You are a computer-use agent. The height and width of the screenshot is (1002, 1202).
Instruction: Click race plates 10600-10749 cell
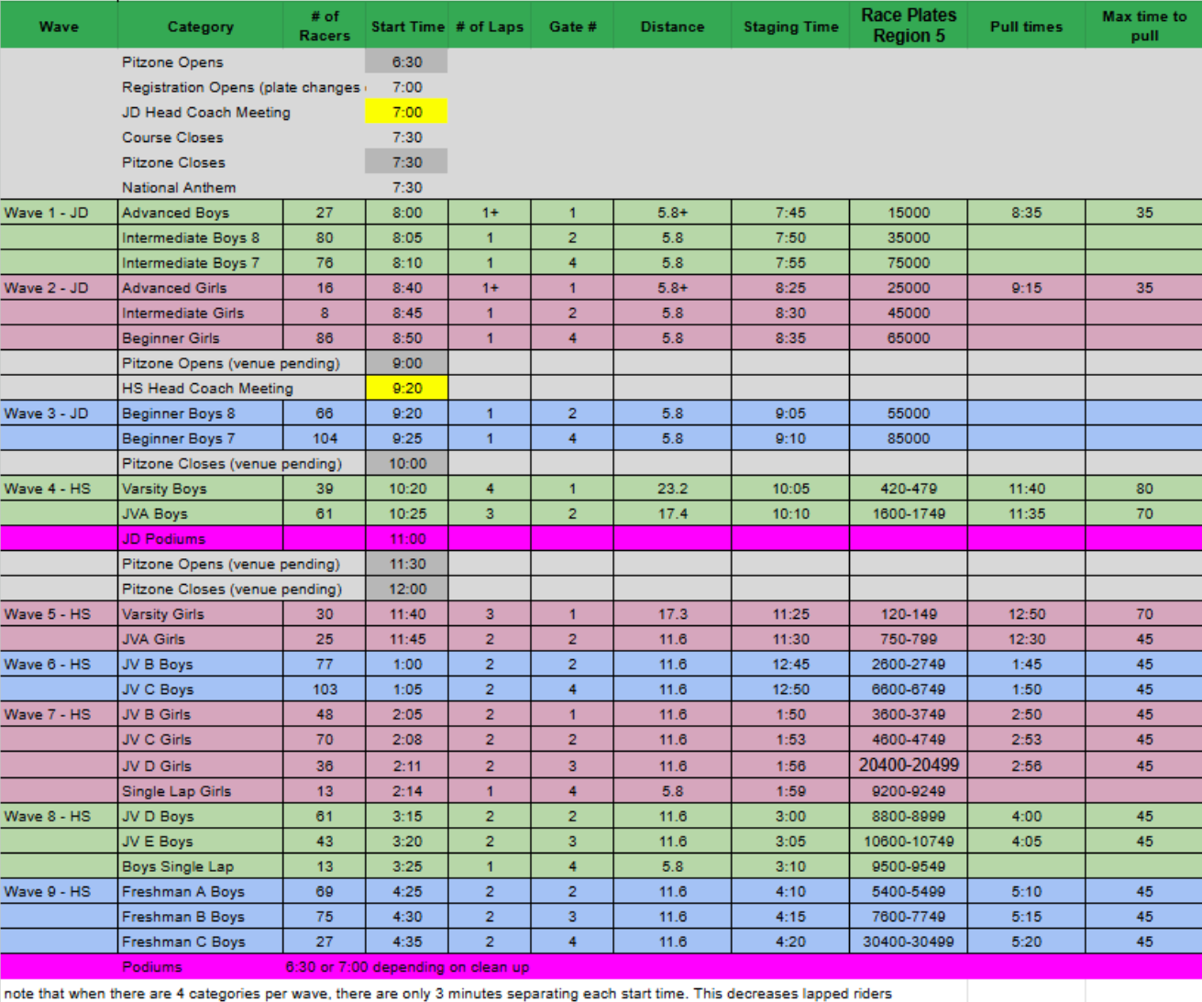point(909,841)
